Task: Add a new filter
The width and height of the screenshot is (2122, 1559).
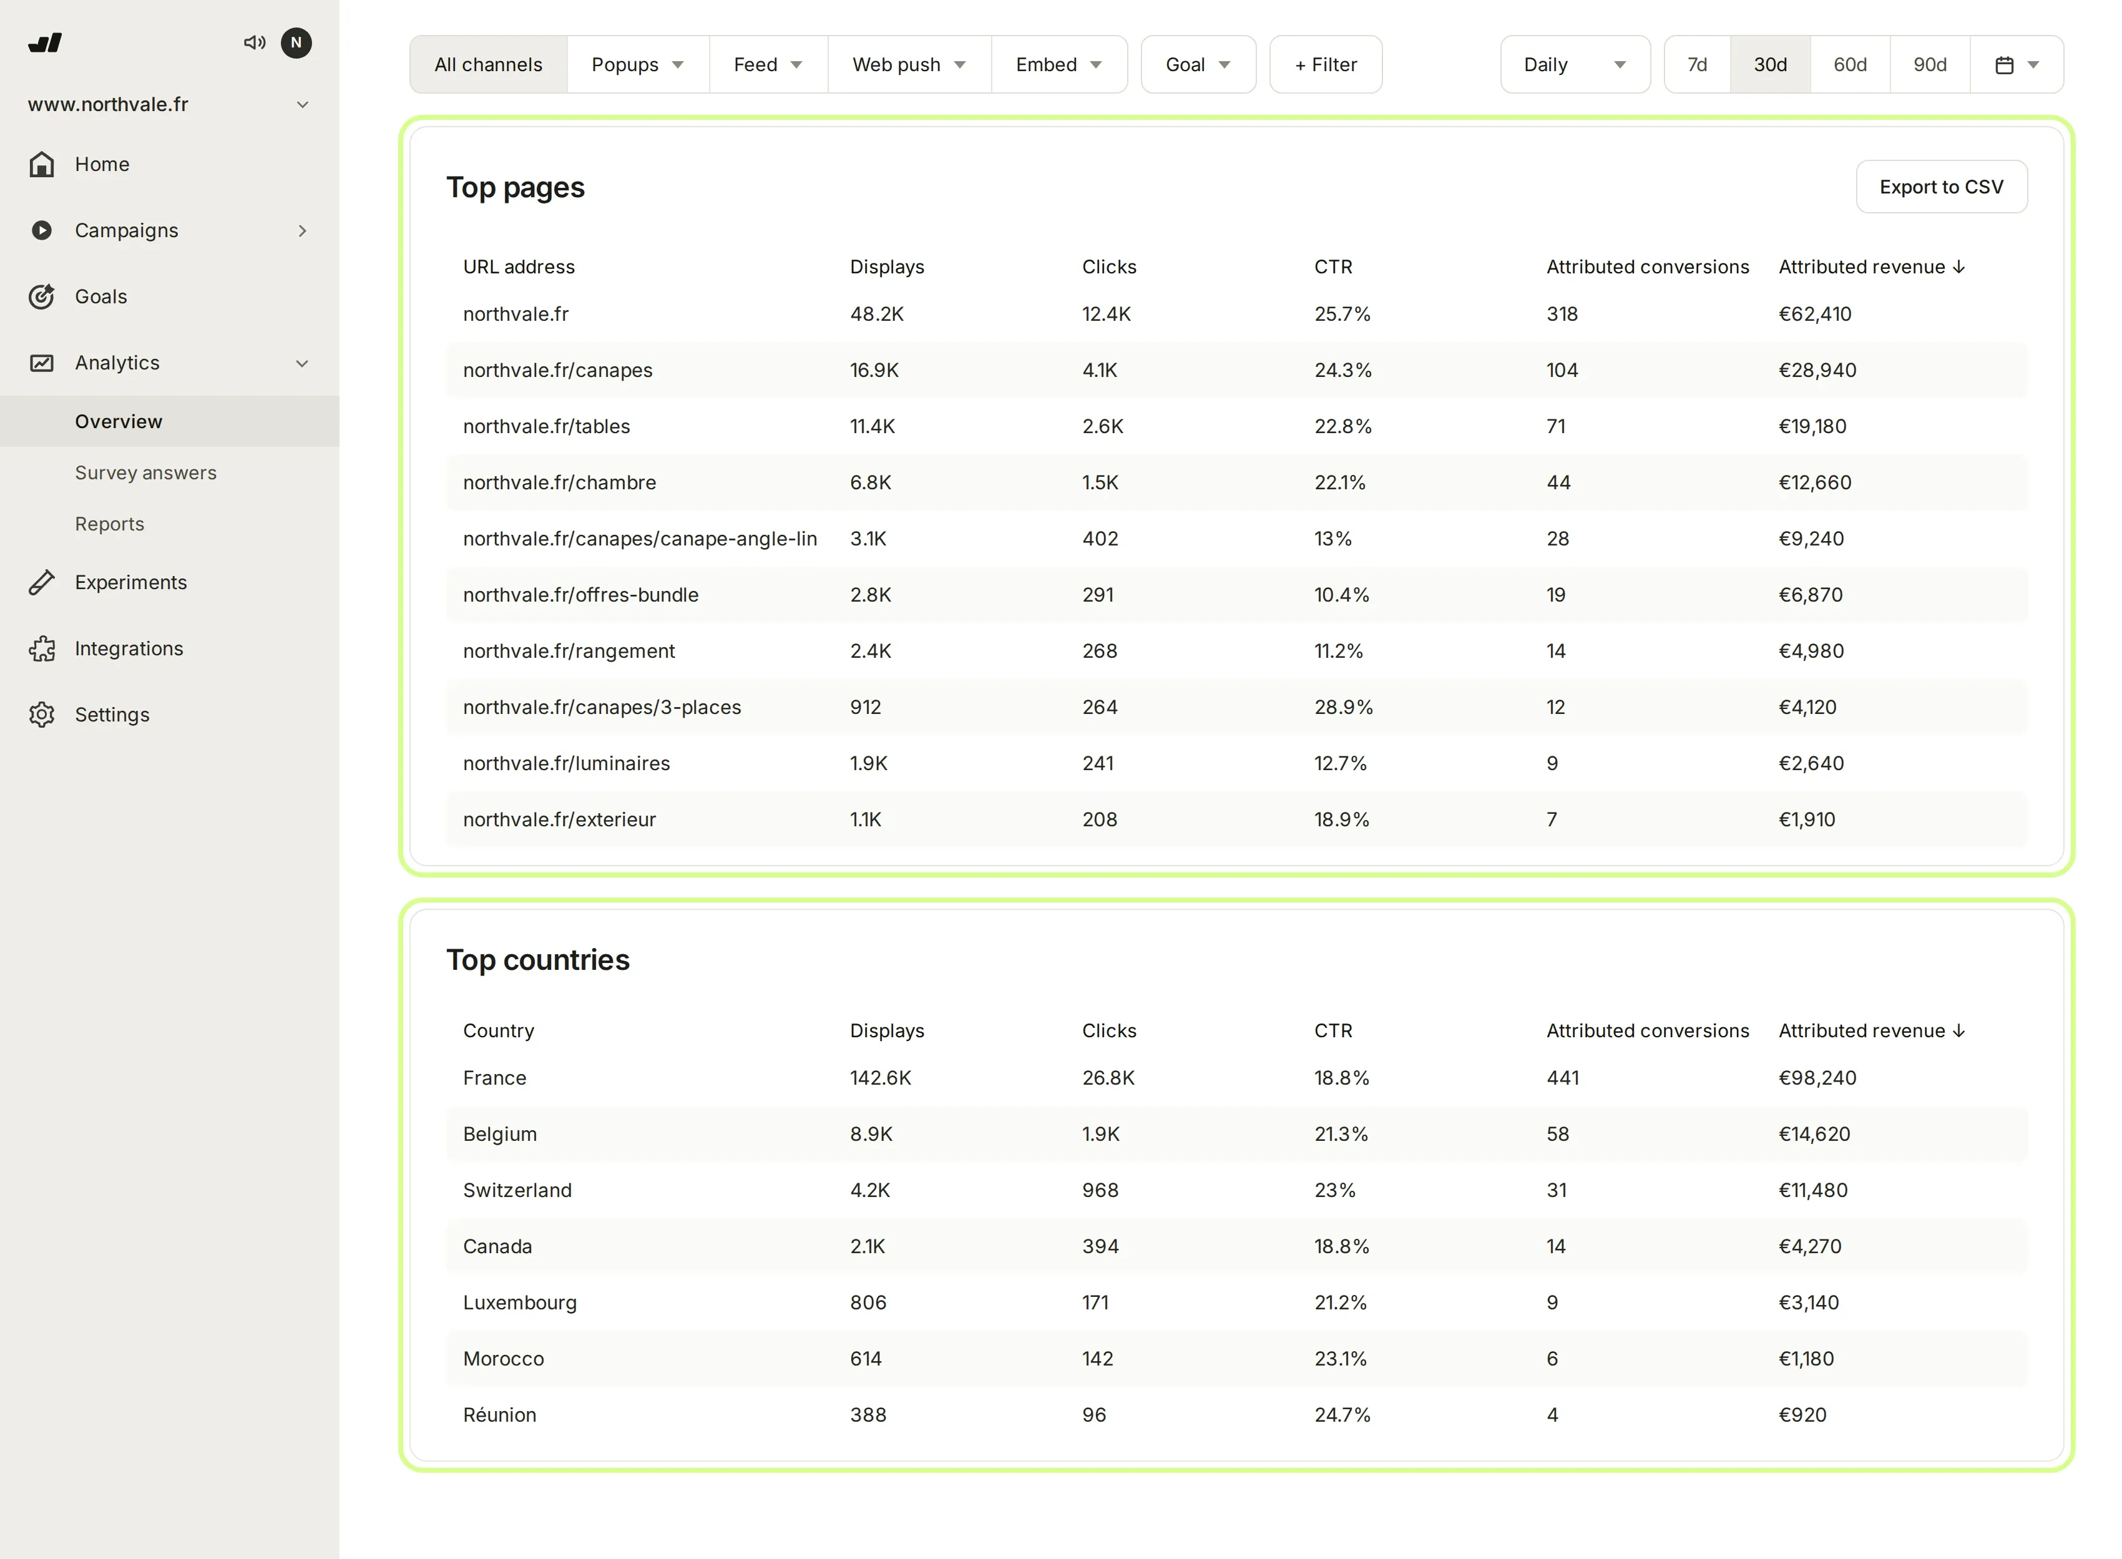Action: tap(1326, 64)
